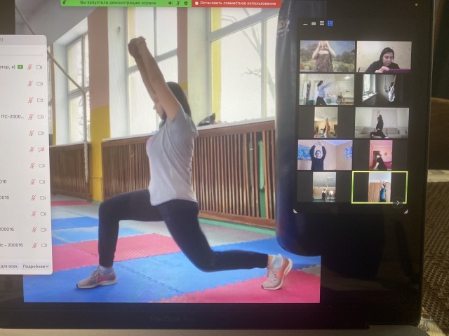
Task: Select video of person in pink room
Action: (380, 155)
